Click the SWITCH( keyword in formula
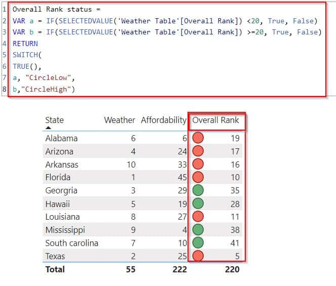This screenshot has width=336, height=286. pyautogui.click(x=27, y=55)
